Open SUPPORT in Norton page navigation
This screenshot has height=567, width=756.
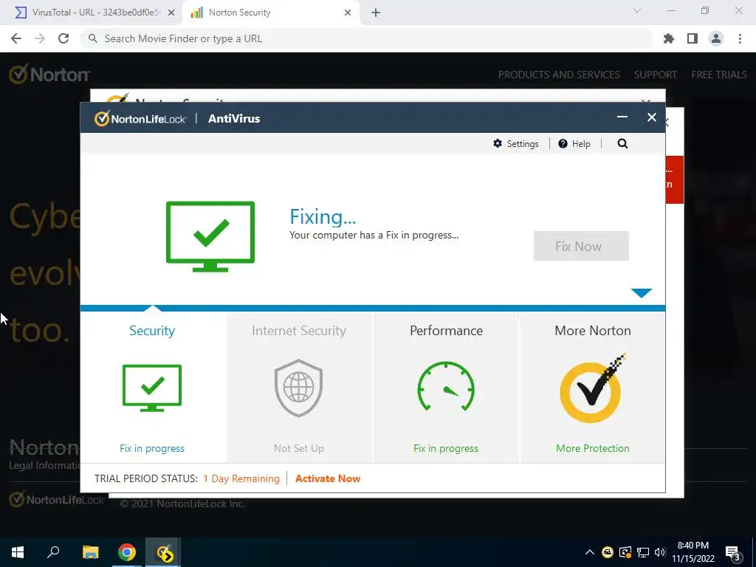pos(656,75)
